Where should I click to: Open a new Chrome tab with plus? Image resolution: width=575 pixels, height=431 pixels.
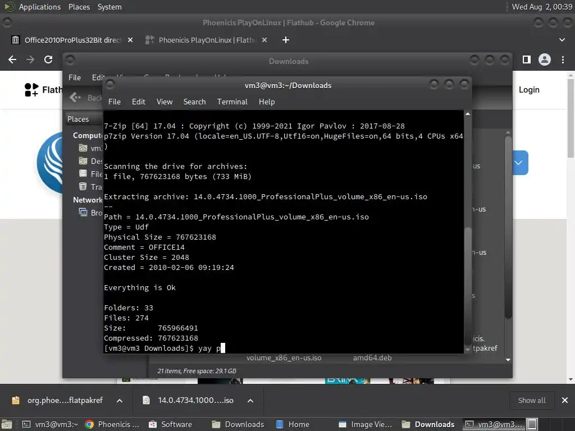286,40
